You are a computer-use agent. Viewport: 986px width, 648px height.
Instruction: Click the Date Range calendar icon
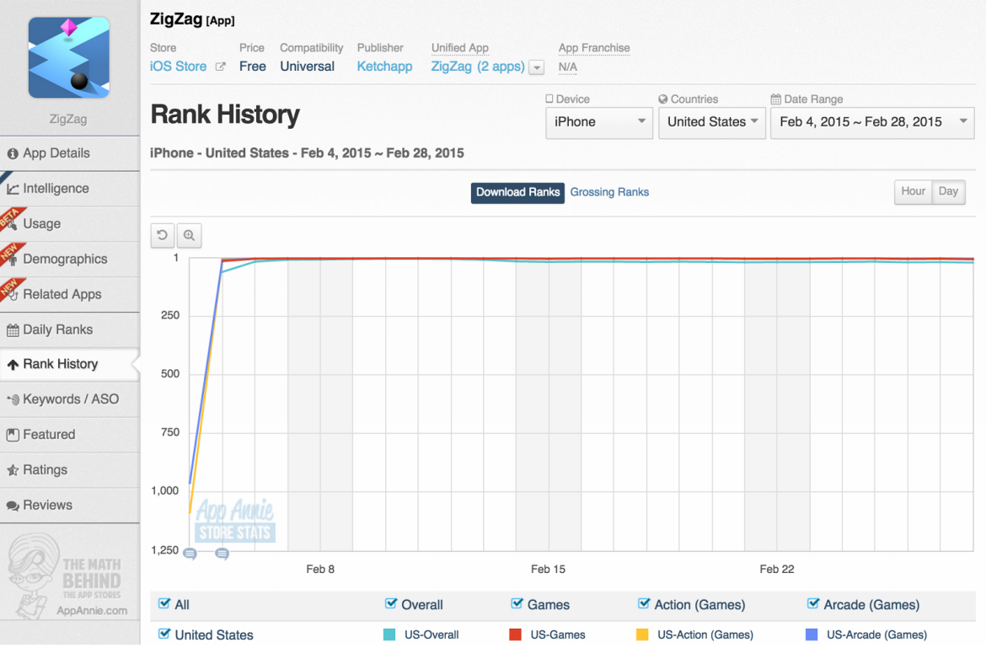776,99
